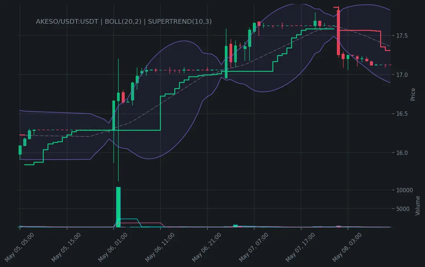Image resolution: width=425 pixels, height=267 pixels.
Task: Click the May 08, 03:00 time label
Action: click(347, 247)
